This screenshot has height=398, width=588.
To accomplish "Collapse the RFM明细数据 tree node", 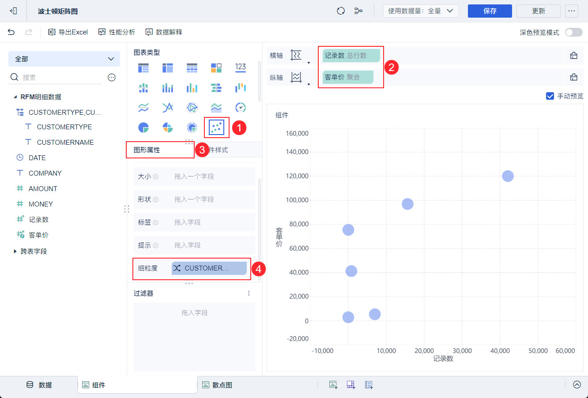I will point(15,97).
